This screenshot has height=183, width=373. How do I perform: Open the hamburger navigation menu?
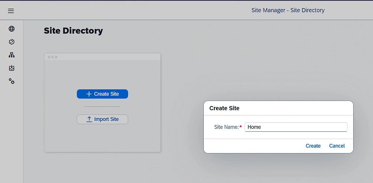pos(11,11)
